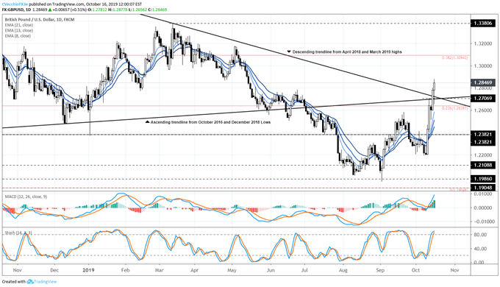Screen dimensions: 500x287
Task: Click the Oct label on time axis
Action: click(x=415, y=270)
